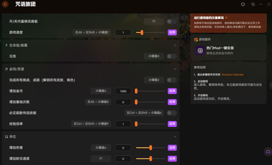Click 应用 for 游戏速度

pos(172,33)
